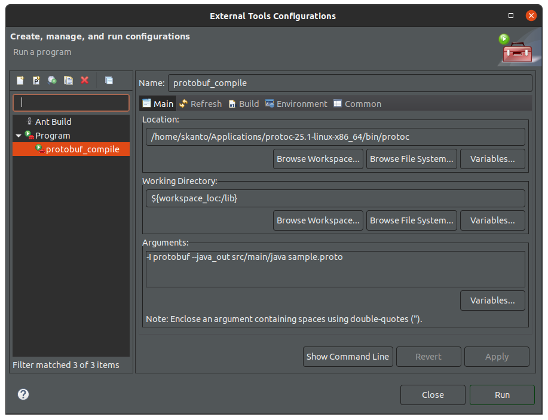
Task: Delete selected configuration with red X
Action: 85,81
